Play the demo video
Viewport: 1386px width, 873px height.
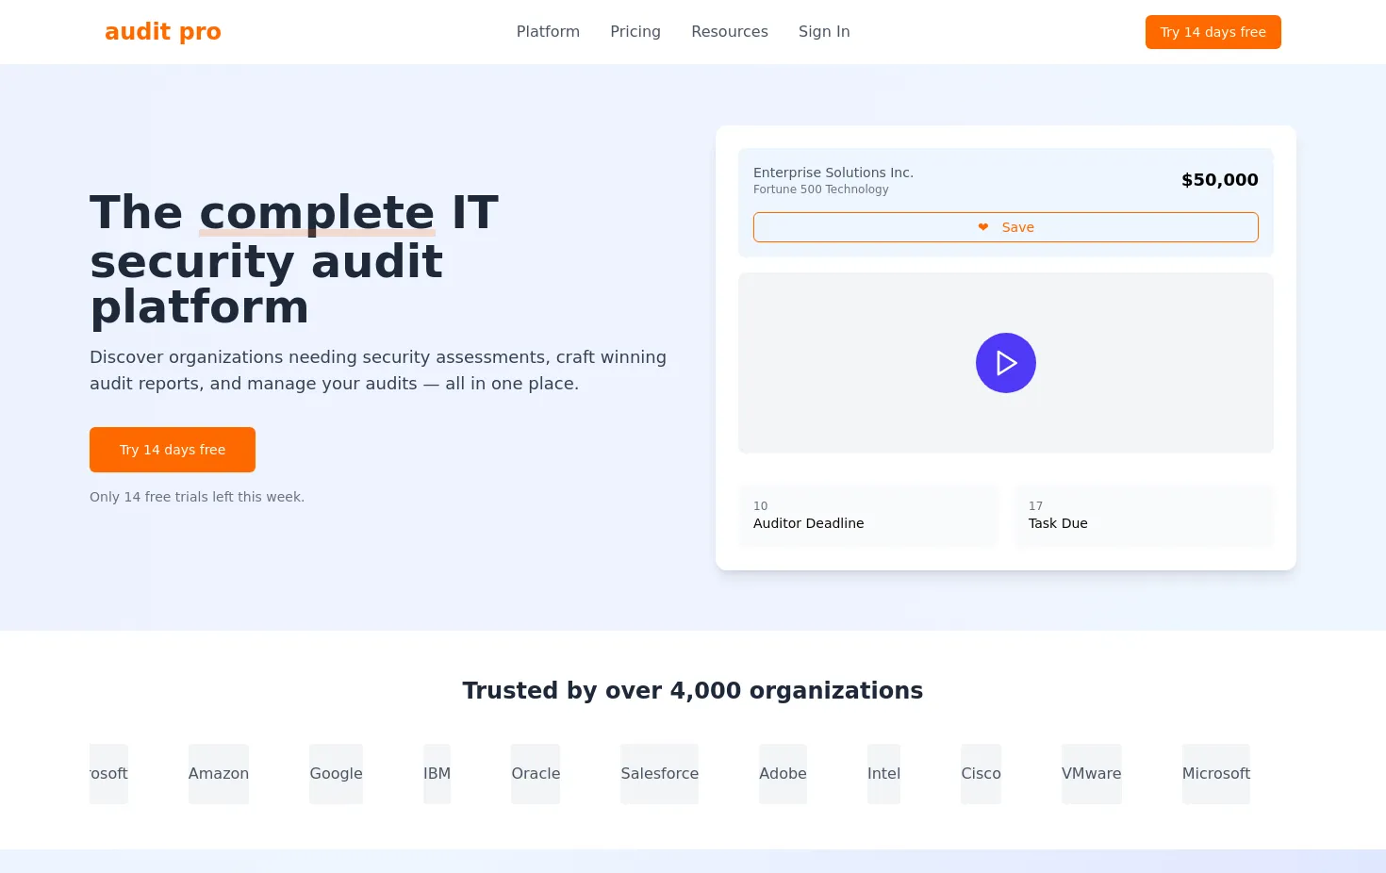pyautogui.click(x=1006, y=363)
